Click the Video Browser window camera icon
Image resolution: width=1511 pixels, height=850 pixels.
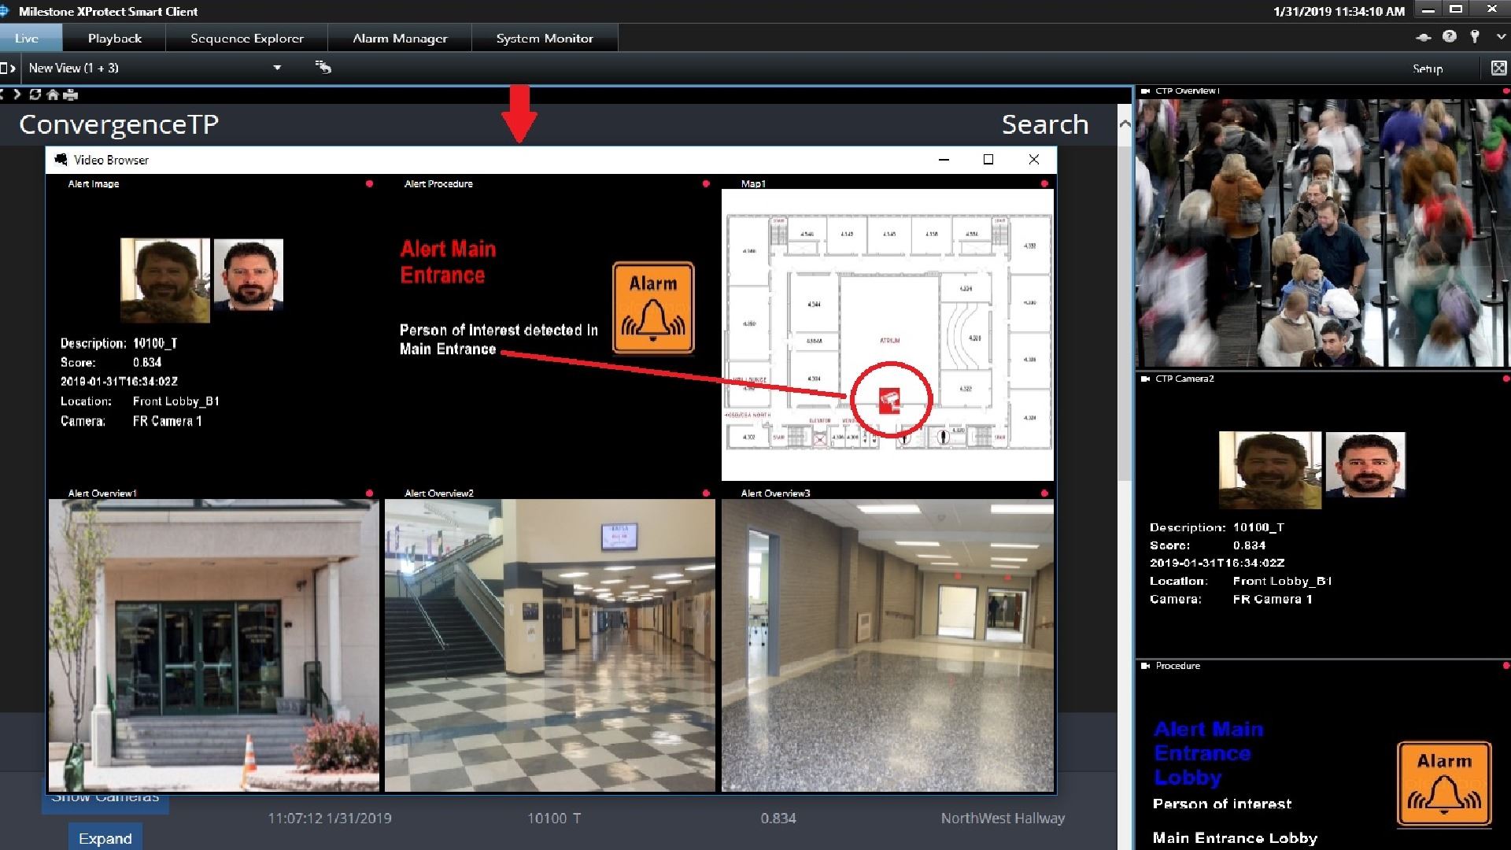coord(61,160)
